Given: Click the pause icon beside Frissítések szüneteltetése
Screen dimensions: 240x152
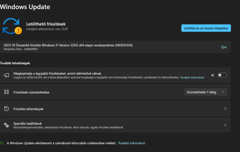Looking at the screenshot, I should [x=6, y=92].
